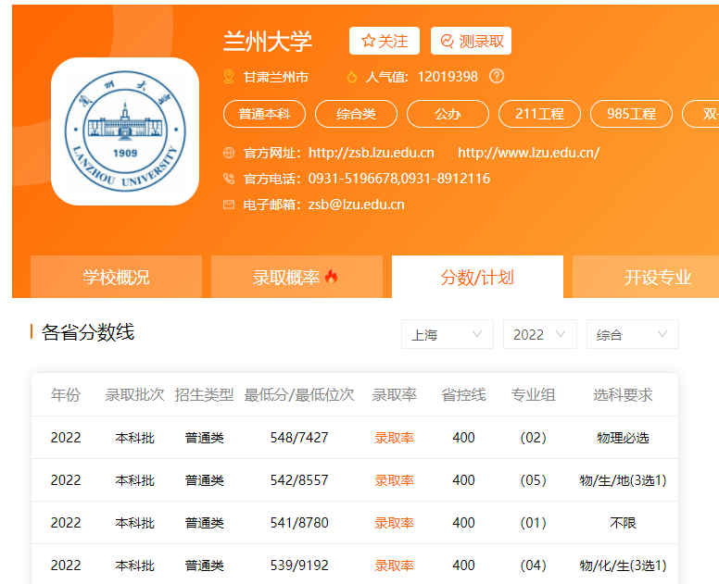The image size is (719, 584).
Task: Click the 人气值 12019398 value
Action: pyautogui.click(x=448, y=77)
